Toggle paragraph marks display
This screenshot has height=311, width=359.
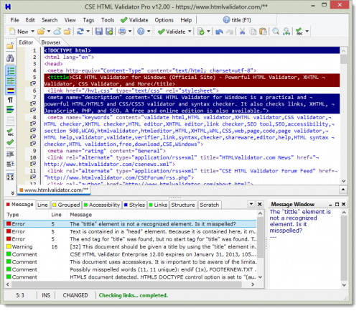(x=10, y=100)
